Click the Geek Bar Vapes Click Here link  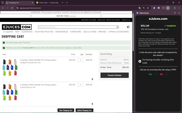[x=73, y=16]
